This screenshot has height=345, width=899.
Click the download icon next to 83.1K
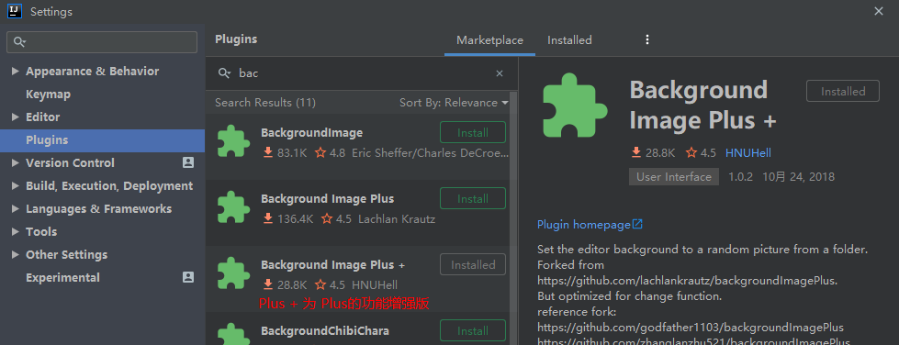pos(268,152)
